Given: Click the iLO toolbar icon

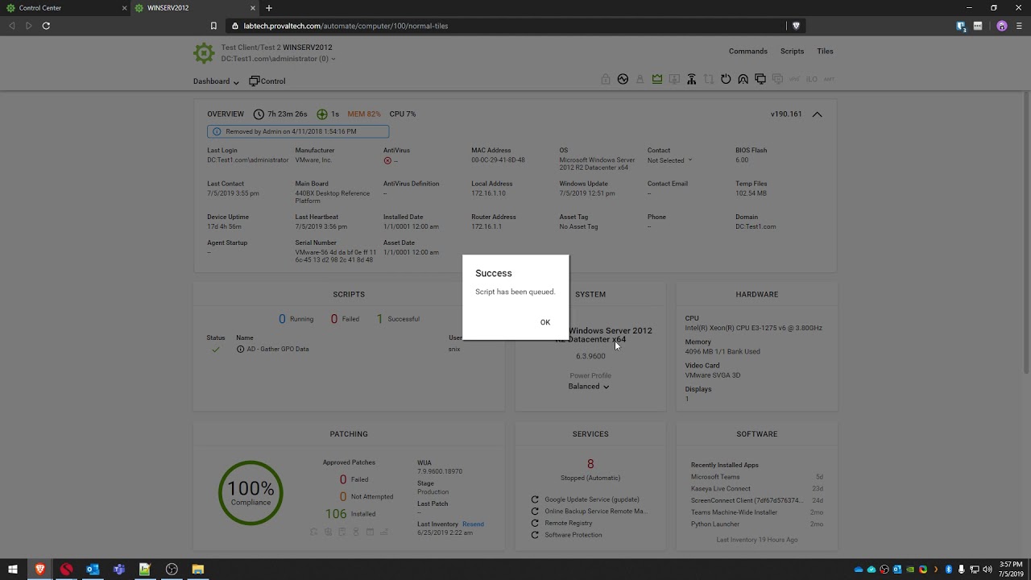Looking at the screenshot, I should click(x=812, y=79).
